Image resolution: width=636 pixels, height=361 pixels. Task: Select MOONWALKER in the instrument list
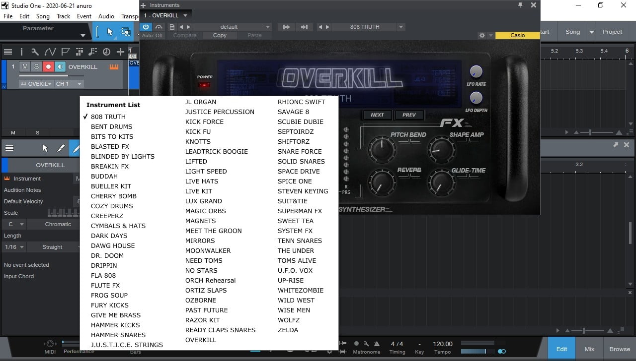(x=208, y=250)
